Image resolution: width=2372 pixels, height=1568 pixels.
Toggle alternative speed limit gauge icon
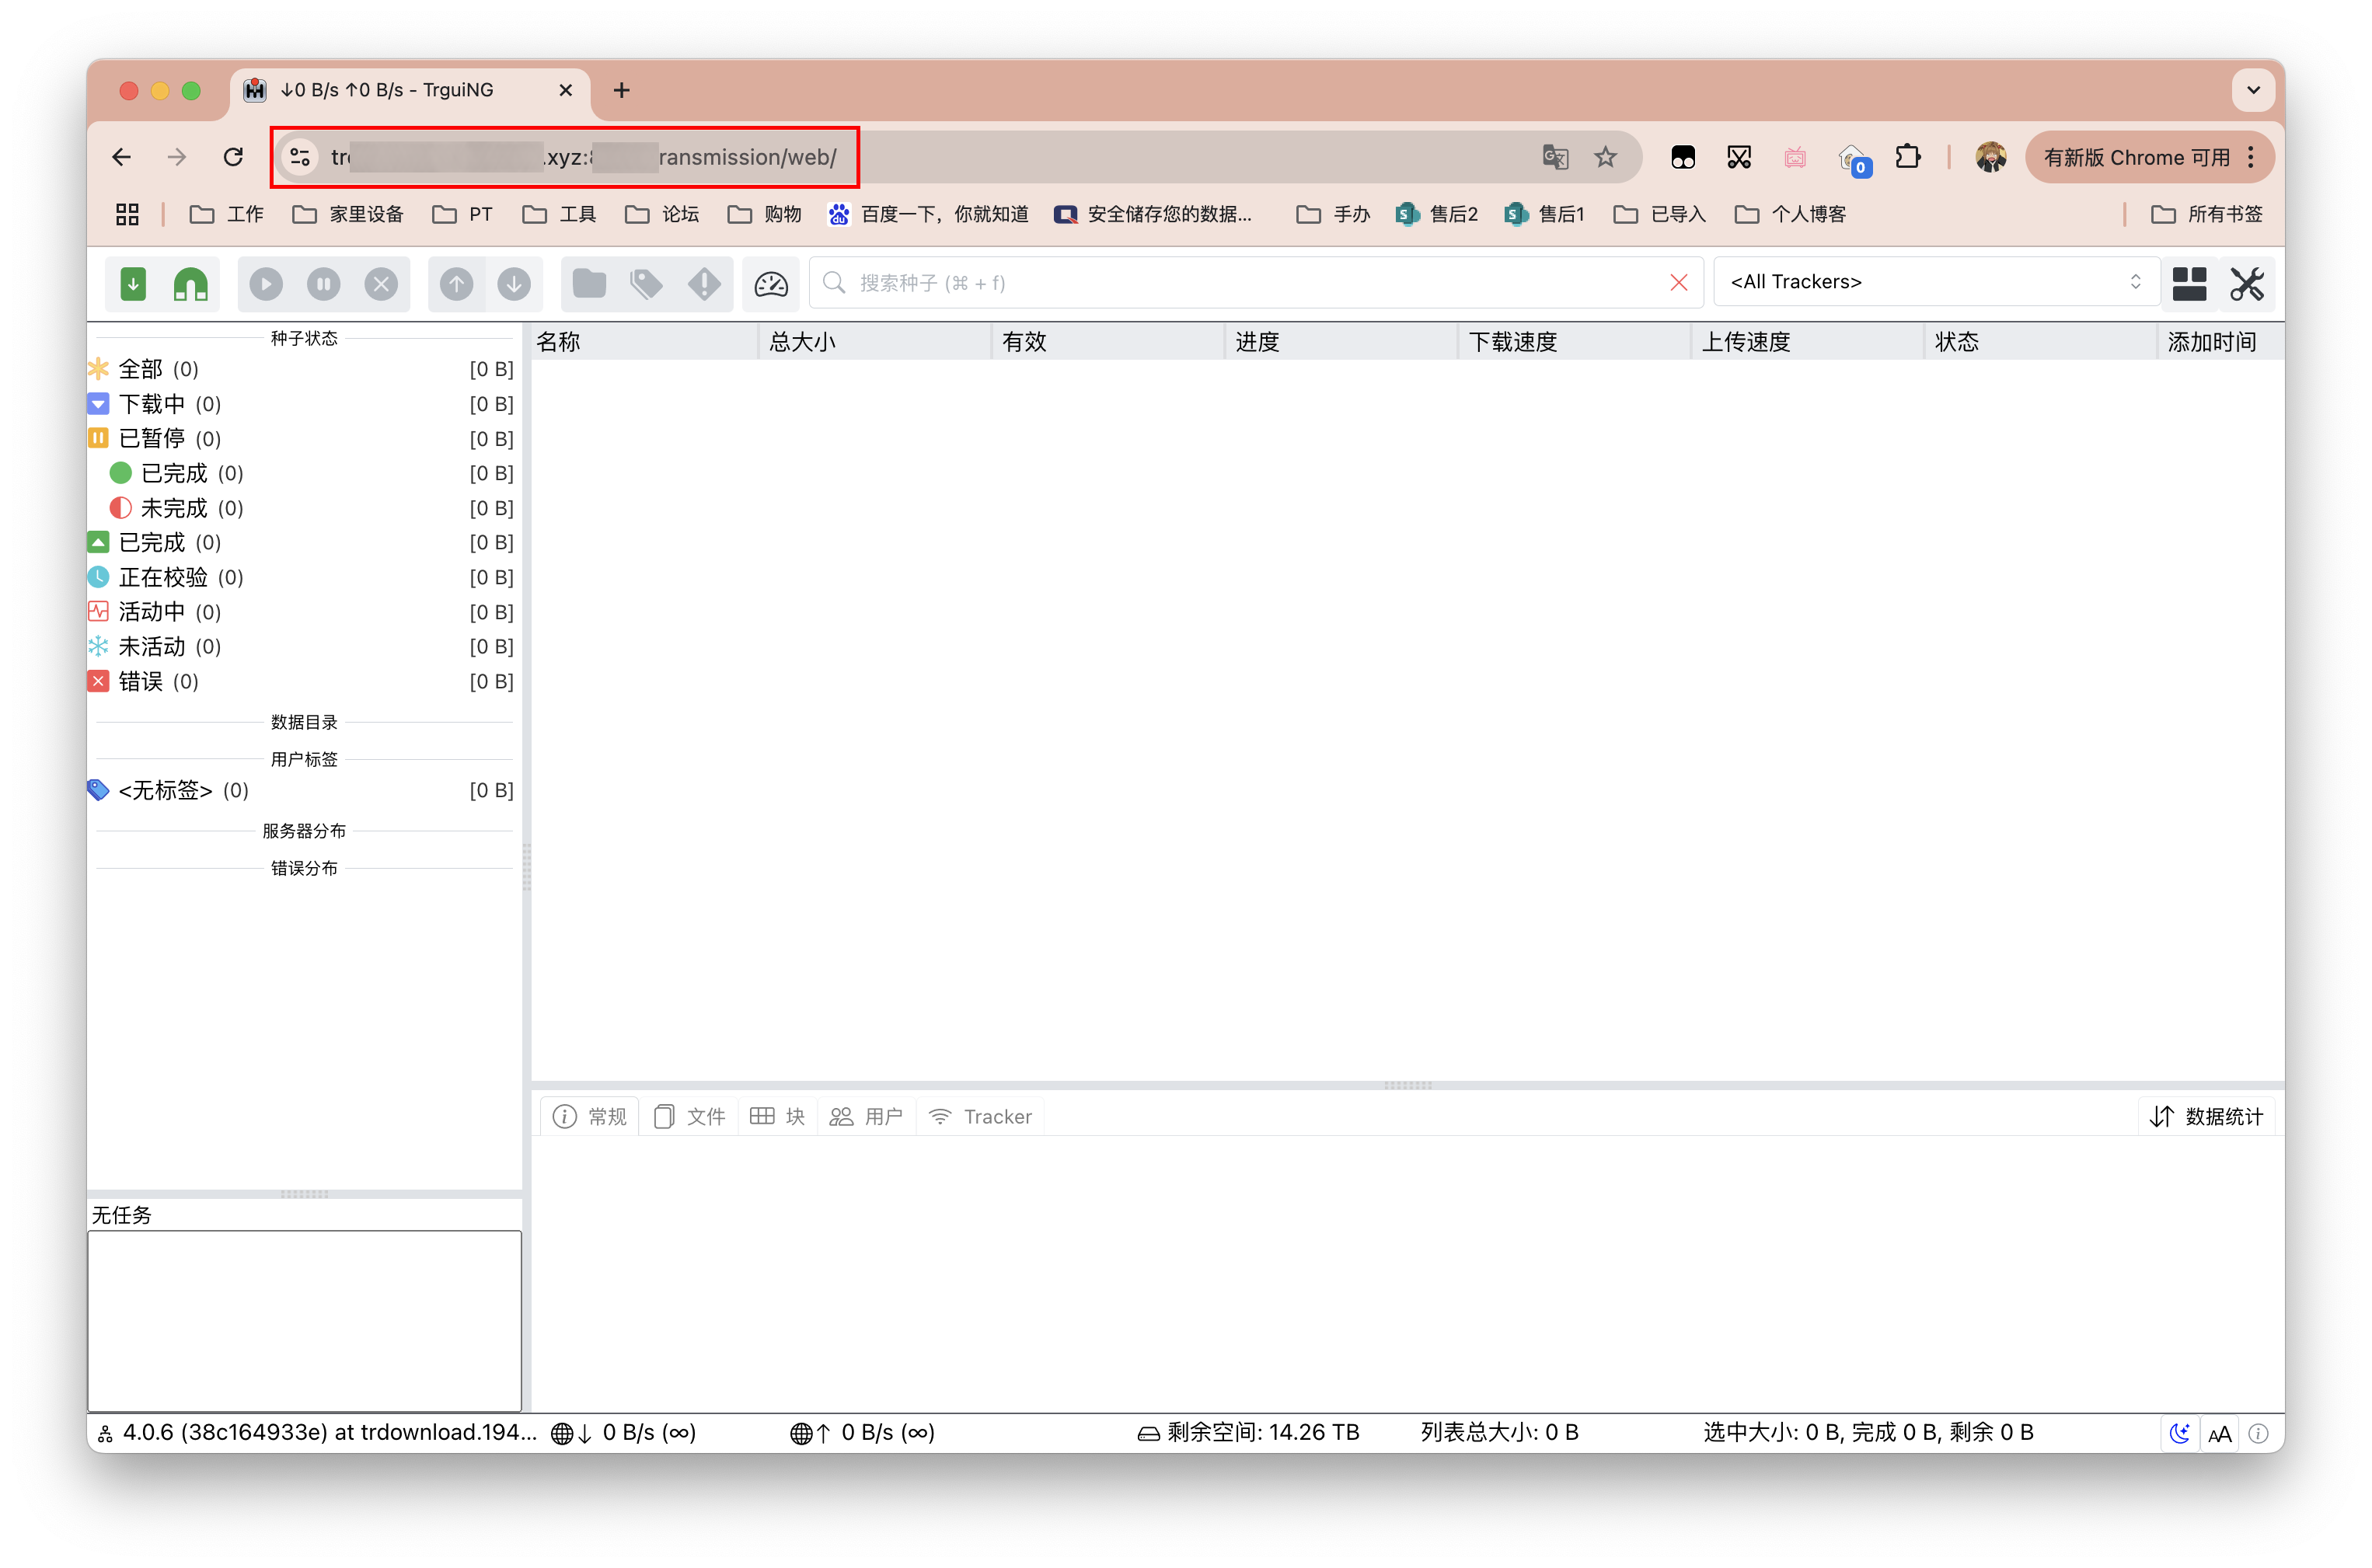tap(771, 284)
